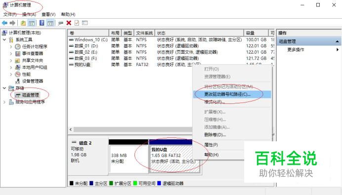
Task: Select 共享文件夹 in the tree
Action: (33, 61)
